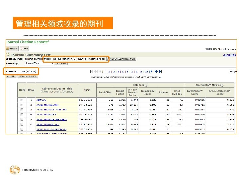Open ACAD MANAGE PERSPECT journal link
The image size is (239, 179).
click(x=52, y=119)
